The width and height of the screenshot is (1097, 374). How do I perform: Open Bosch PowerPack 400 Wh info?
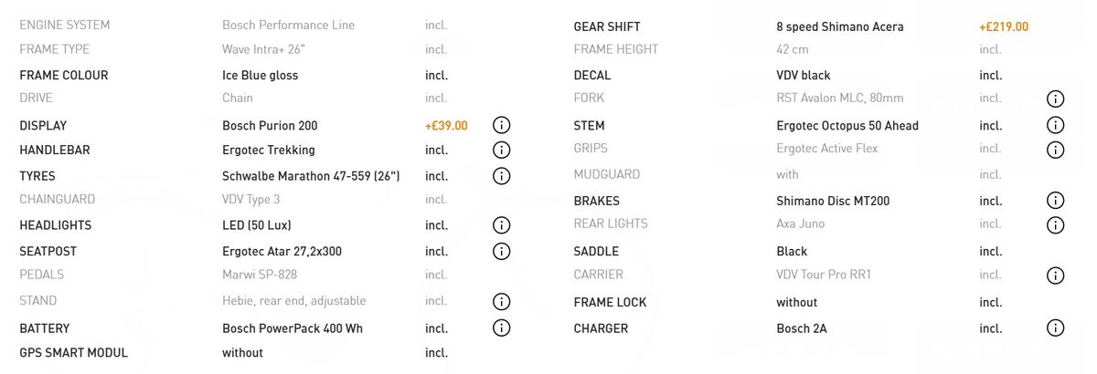pyautogui.click(x=501, y=327)
